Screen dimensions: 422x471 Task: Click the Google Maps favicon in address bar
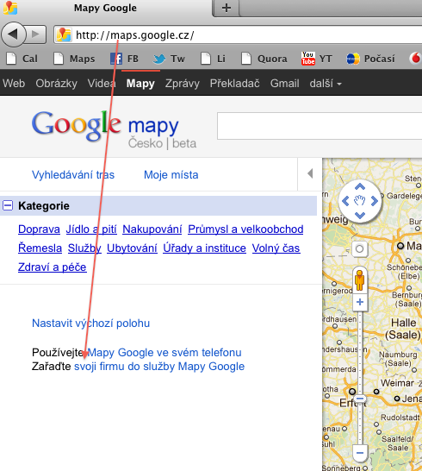tap(64, 35)
